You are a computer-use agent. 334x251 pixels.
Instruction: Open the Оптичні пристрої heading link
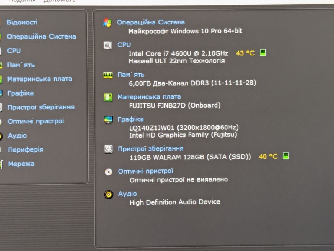pos(146,171)
